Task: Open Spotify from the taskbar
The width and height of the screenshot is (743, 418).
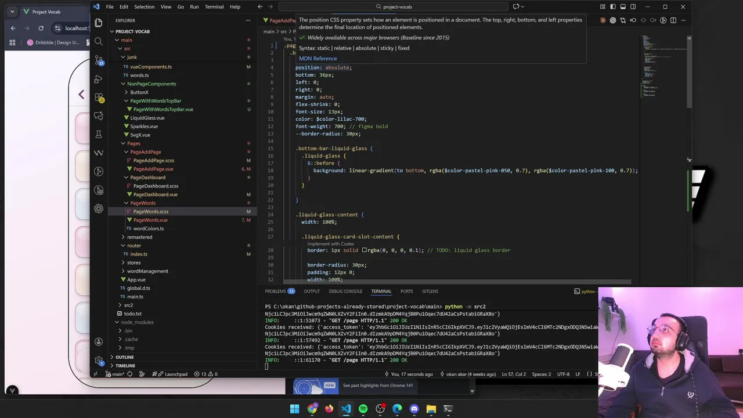Action: 363,409
